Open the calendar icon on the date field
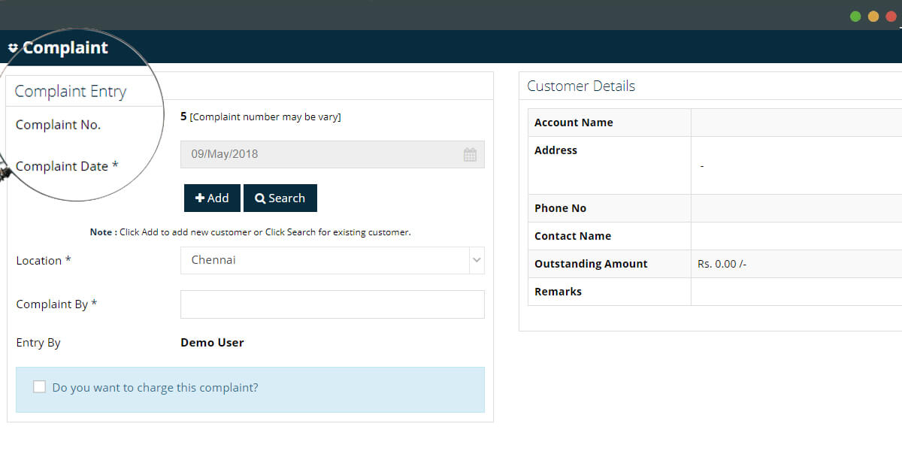 tap(471, 154)
